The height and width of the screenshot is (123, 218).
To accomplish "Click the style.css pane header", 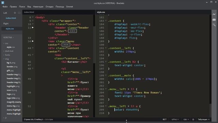I will [101, 12].
